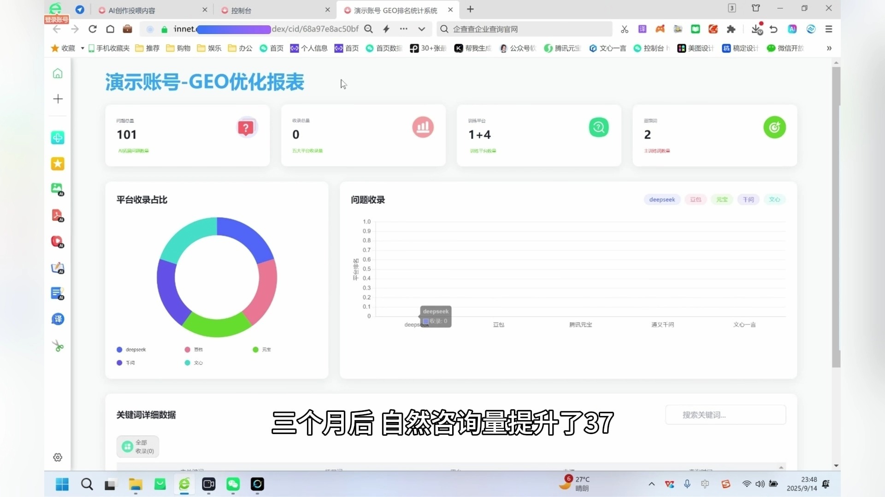Toggle the 元宝 series in the 问题收录 chart
The width and height of the screenshot is (885, 497).
(722, 200)
